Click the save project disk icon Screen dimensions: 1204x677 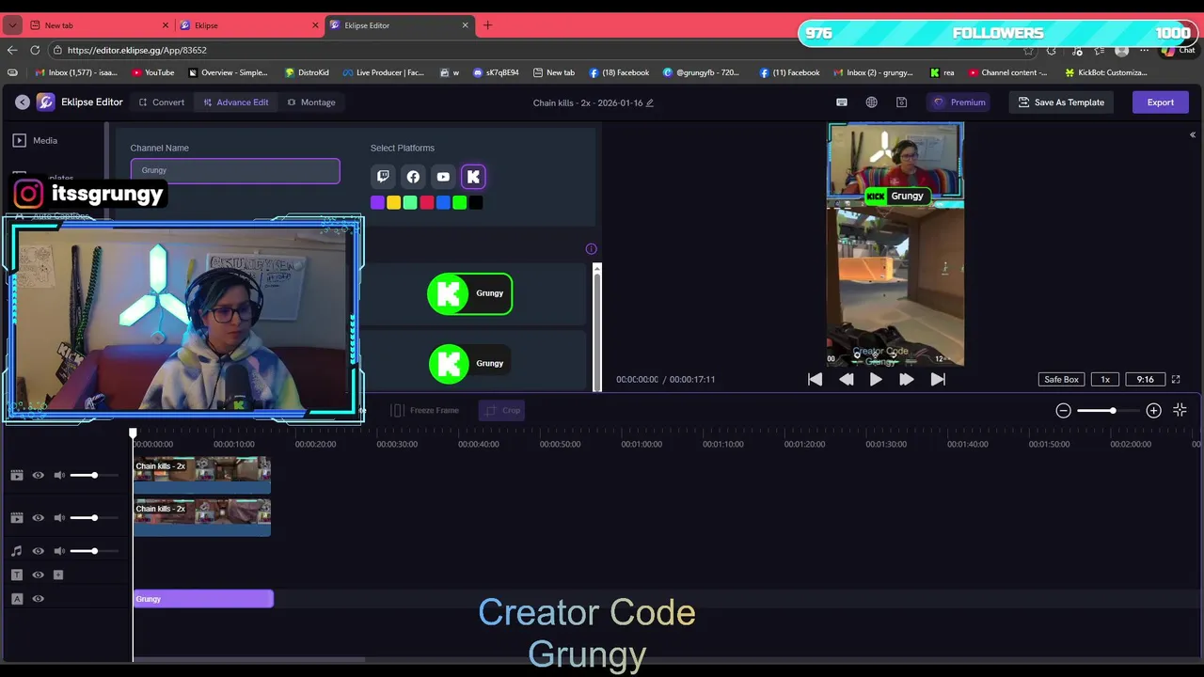901,102
